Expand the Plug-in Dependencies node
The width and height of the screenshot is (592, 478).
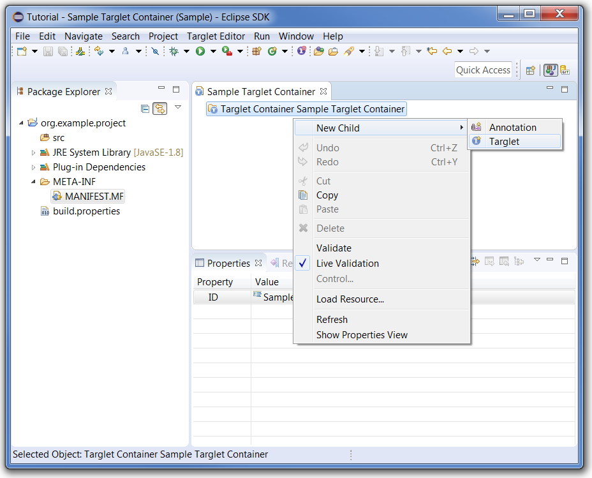(33, 167)
